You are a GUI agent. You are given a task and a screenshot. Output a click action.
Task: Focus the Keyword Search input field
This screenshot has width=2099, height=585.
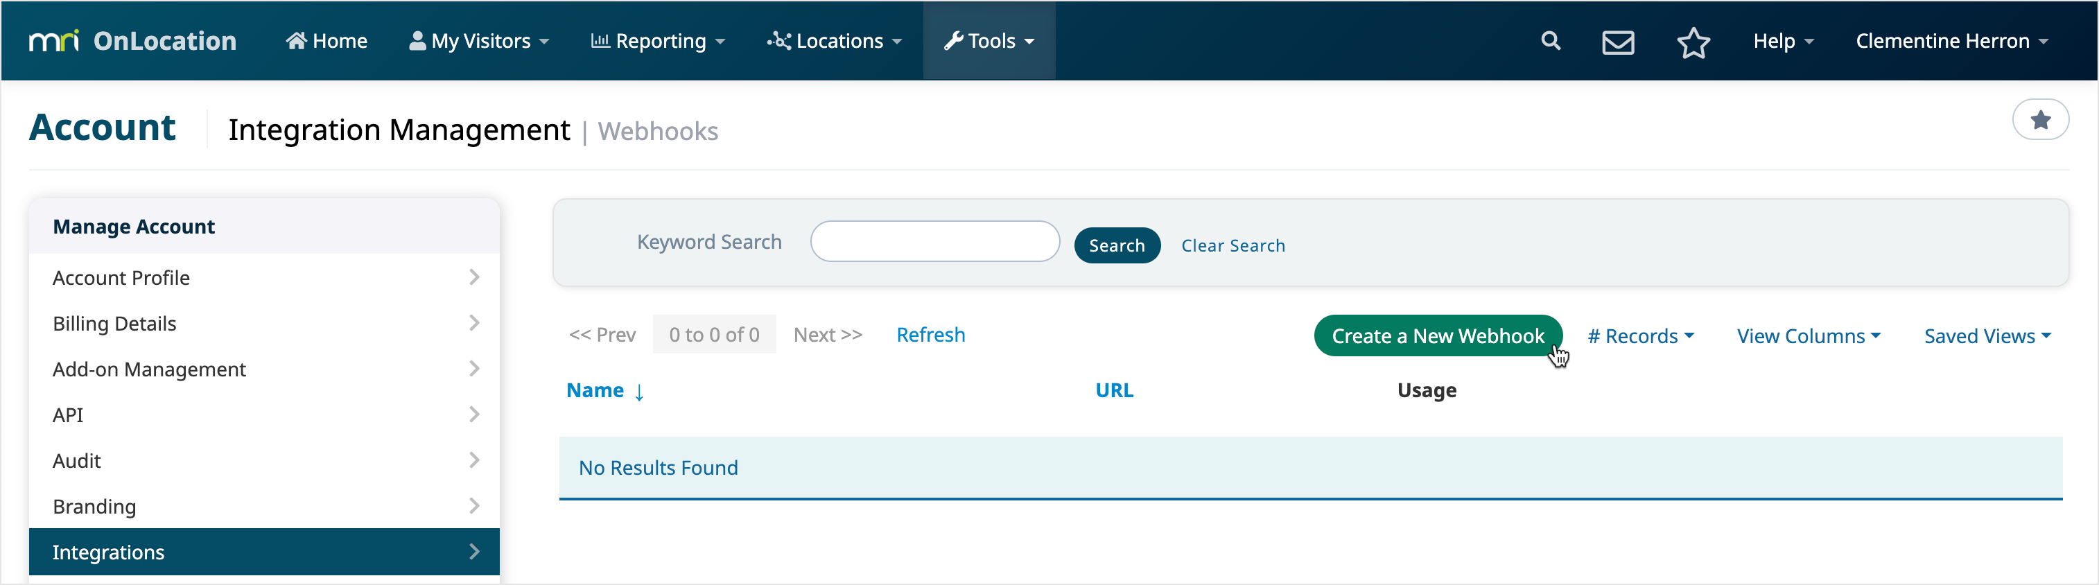coord(934,241)
